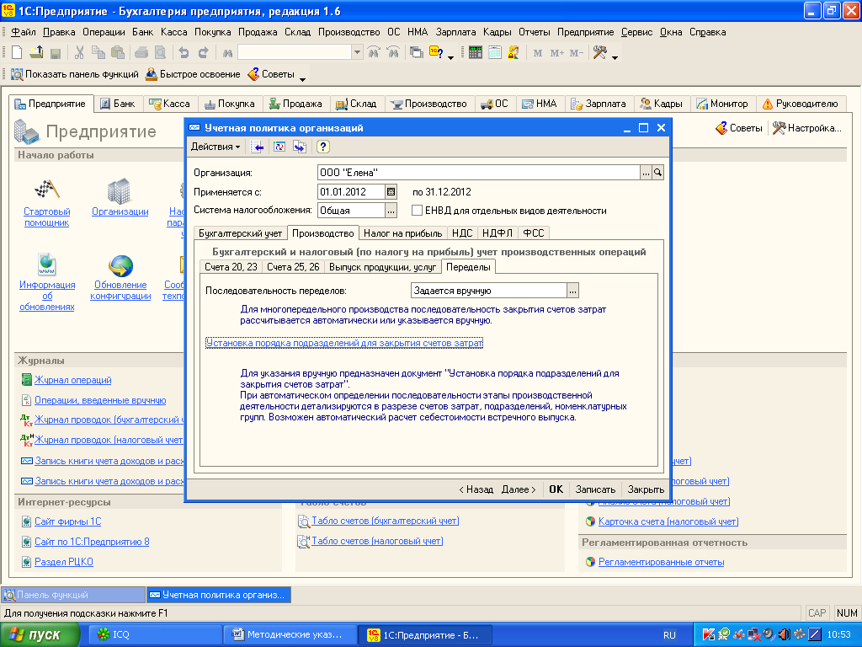Click the binoculars Find icon

tap(227, 53)
